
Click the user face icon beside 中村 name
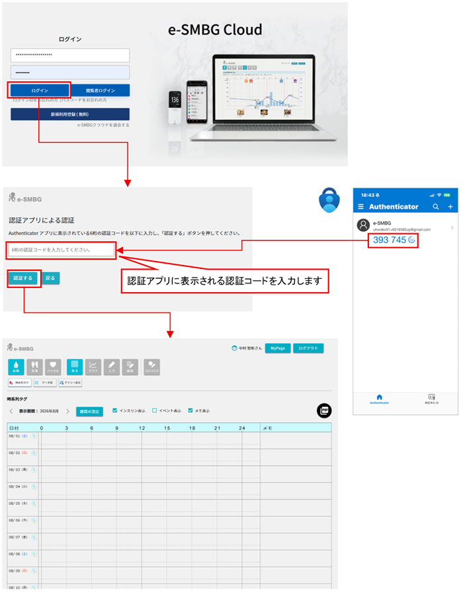click(234, 348)
